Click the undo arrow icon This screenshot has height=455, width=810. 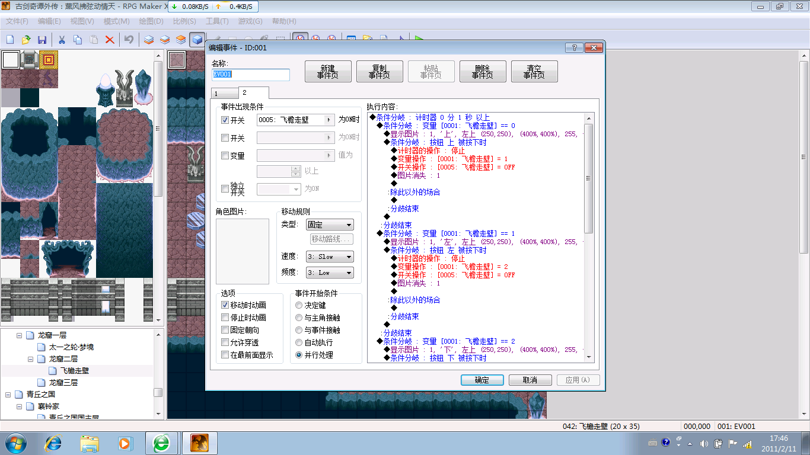point(129,40)
